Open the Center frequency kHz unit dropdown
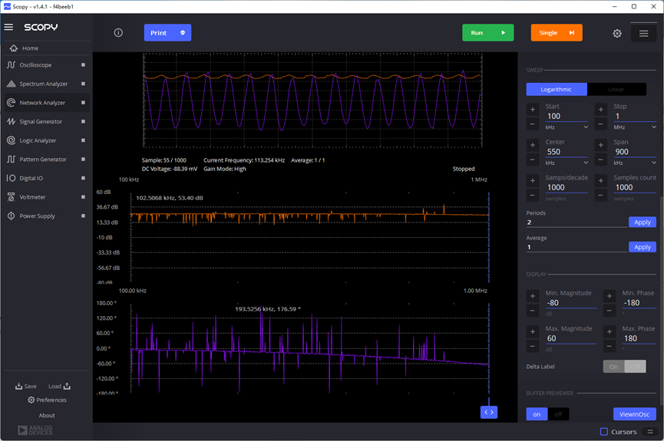The width and height of the screenshot is (664, 441). click(567, 163)
